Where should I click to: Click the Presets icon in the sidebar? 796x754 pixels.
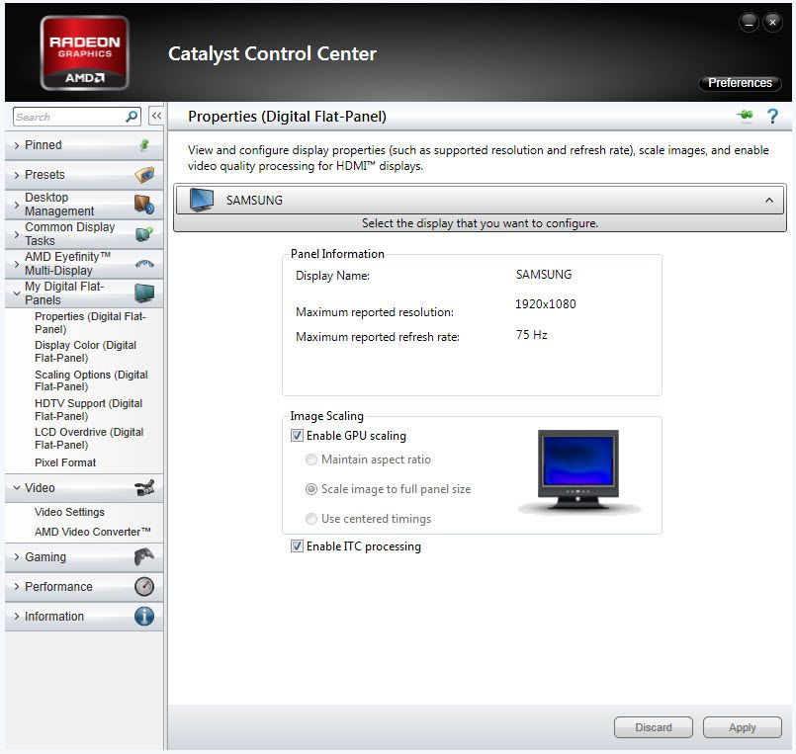tap(144, 175)
